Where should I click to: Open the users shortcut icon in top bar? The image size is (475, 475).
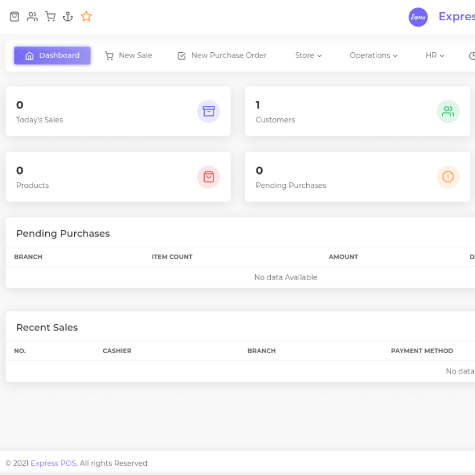click(32, 16)
